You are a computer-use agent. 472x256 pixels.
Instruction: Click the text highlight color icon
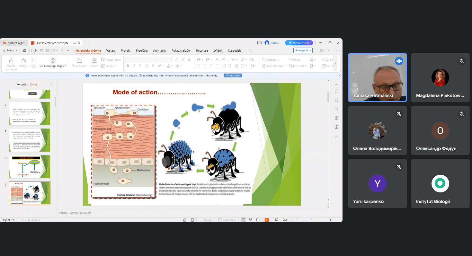177,66
